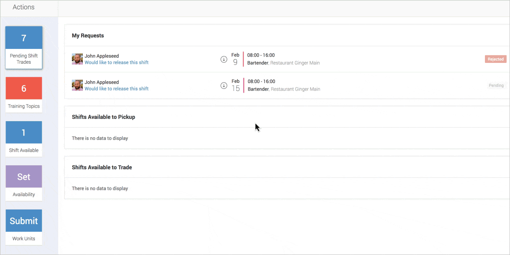Click John Appleseed avatar in Feb 15 request
Viewport: 510px width, 255px height.
tap(77, 85)
